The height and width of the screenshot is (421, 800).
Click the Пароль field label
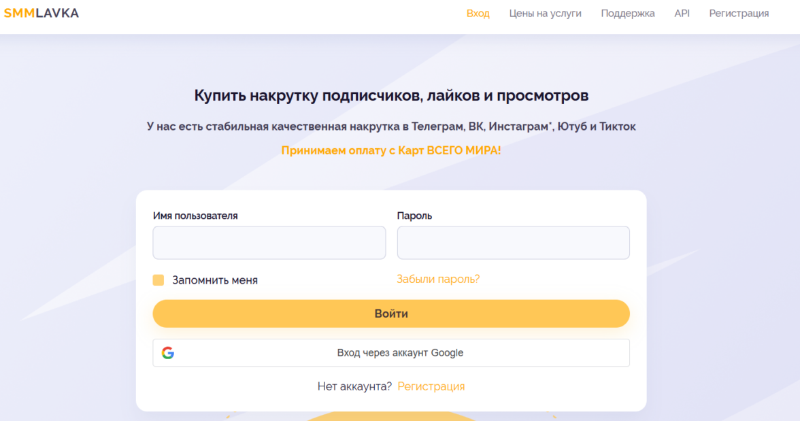(x=414, y=216)
